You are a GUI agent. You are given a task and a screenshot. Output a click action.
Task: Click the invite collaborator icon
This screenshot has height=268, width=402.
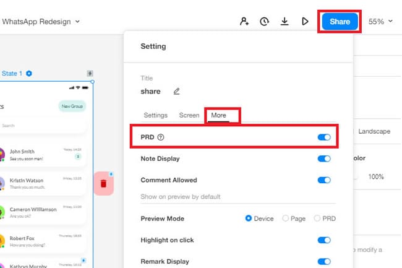tap(244, 21)
